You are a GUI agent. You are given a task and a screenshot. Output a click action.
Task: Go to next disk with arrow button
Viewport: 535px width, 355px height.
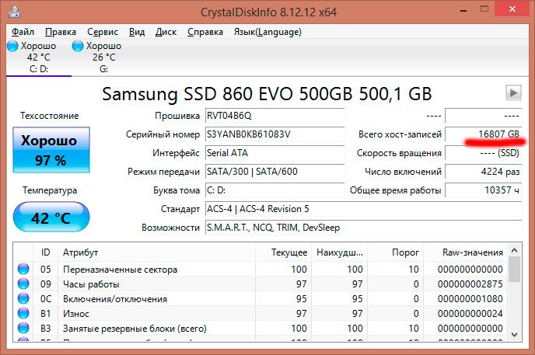513,92
